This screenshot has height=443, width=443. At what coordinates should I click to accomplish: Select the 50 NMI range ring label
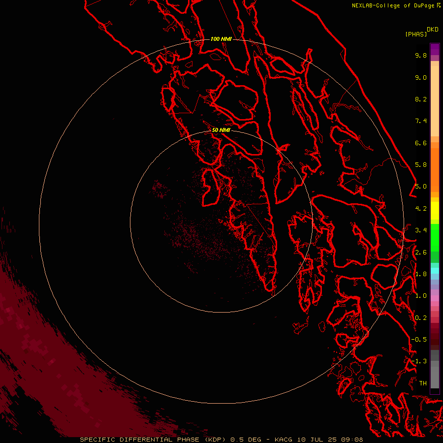coord(221,130)
